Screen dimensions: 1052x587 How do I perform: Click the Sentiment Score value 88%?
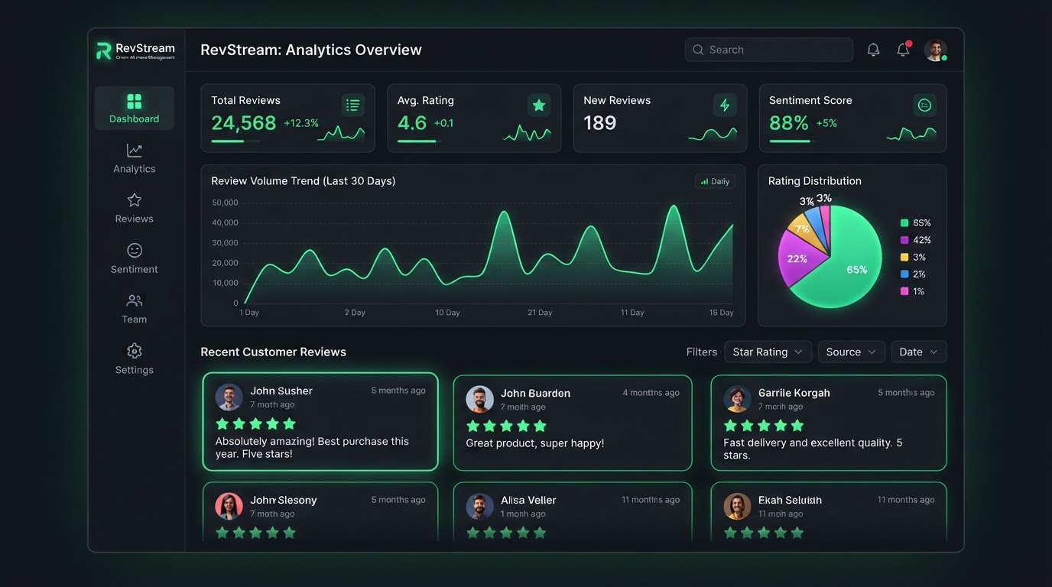click(x=789, y=123)
